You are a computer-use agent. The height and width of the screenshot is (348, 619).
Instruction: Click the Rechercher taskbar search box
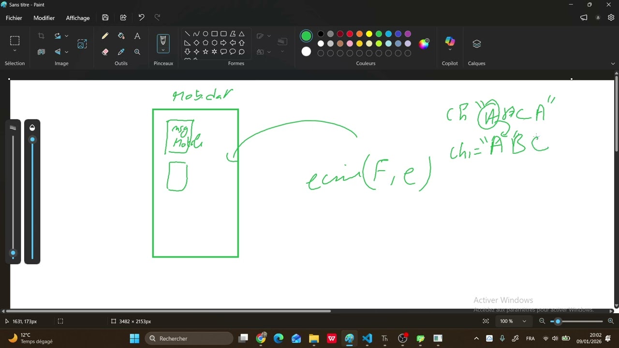[x=189, y=338]
